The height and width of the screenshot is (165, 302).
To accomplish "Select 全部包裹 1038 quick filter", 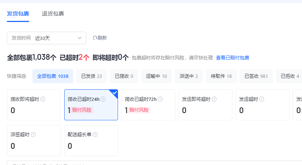I will click(x=53, y=76).
